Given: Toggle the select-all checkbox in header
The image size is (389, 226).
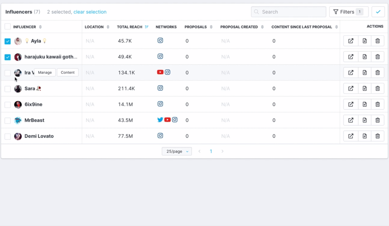Looking at the screenshot, I should tap(7, 26).
